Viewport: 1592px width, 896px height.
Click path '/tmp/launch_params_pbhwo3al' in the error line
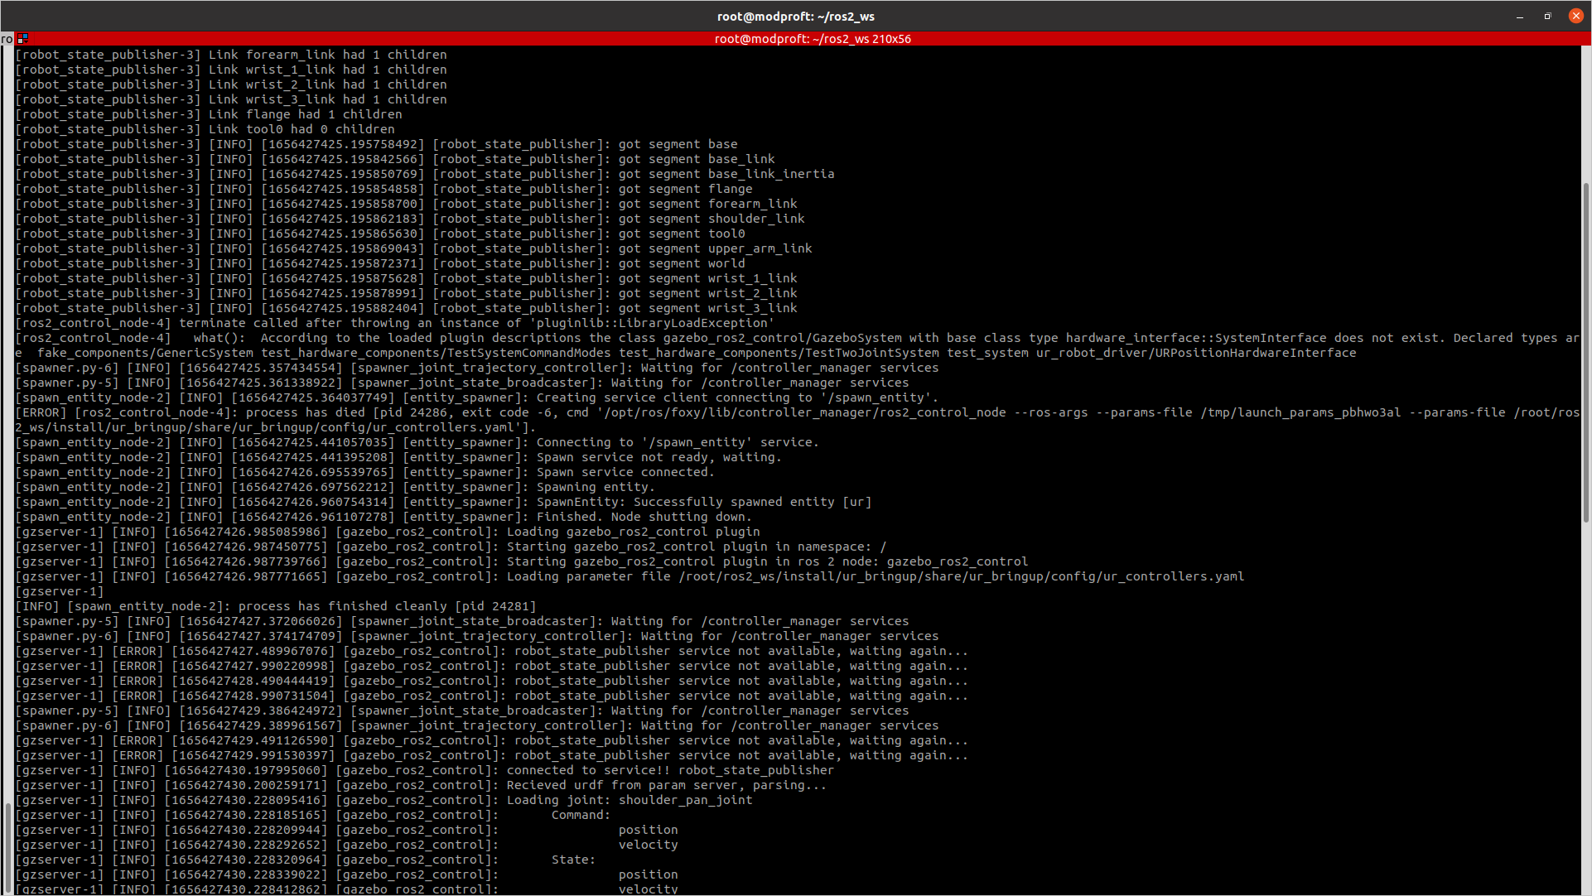pyautogui.click(x=1300, y=412)
